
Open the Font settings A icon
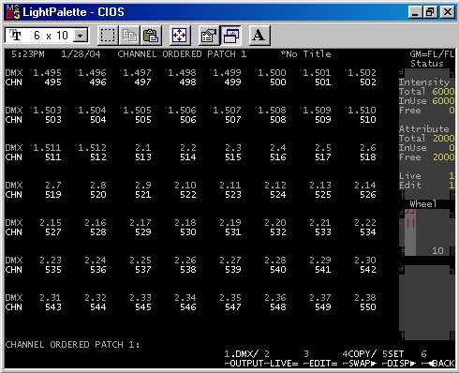(x=259, y=36)
